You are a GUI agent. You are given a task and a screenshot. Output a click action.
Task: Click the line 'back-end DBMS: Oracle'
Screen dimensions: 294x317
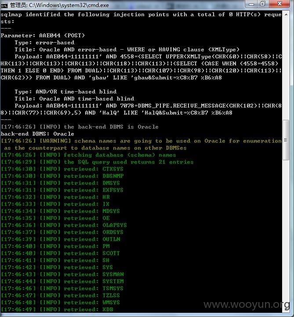click(37, 134)
